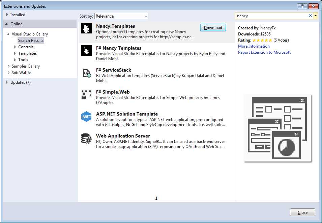
Task: Download the Nancy.Templates extension
Action: tap(213, 28)
